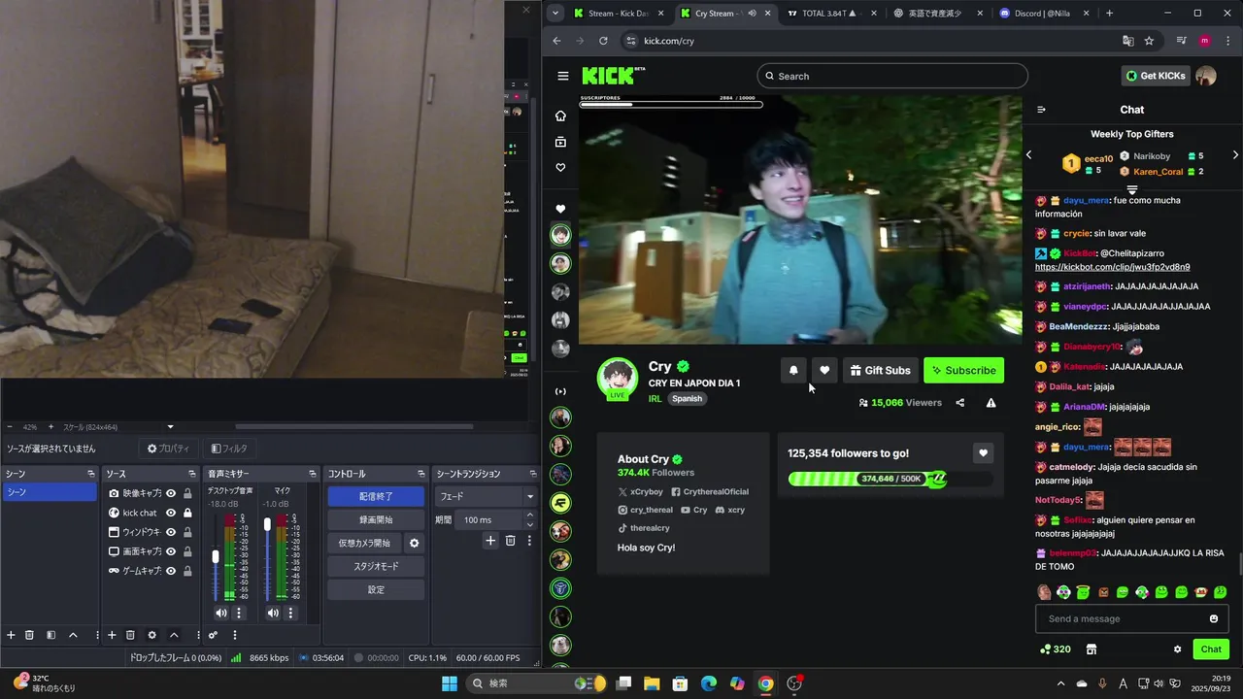
Task: Delete the transition with the trash icon
Action: tap(510, 541)
